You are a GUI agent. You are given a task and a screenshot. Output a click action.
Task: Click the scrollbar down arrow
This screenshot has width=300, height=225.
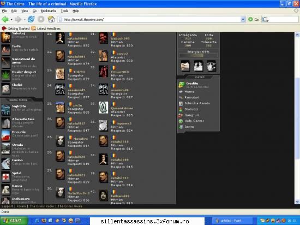[297, 202]
